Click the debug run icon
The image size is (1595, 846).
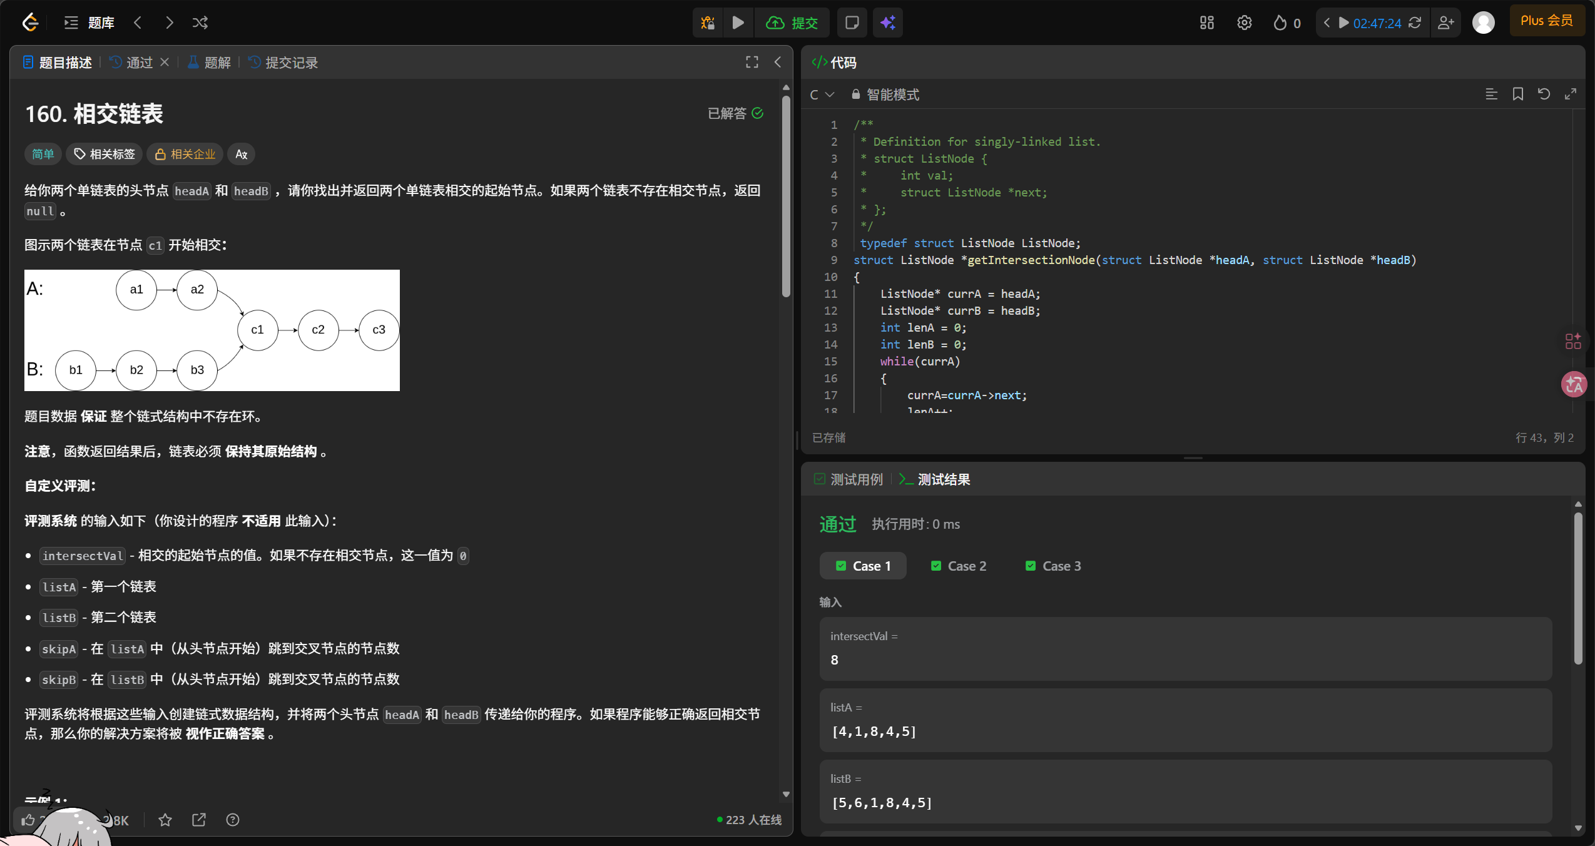[x=708, y=23]
